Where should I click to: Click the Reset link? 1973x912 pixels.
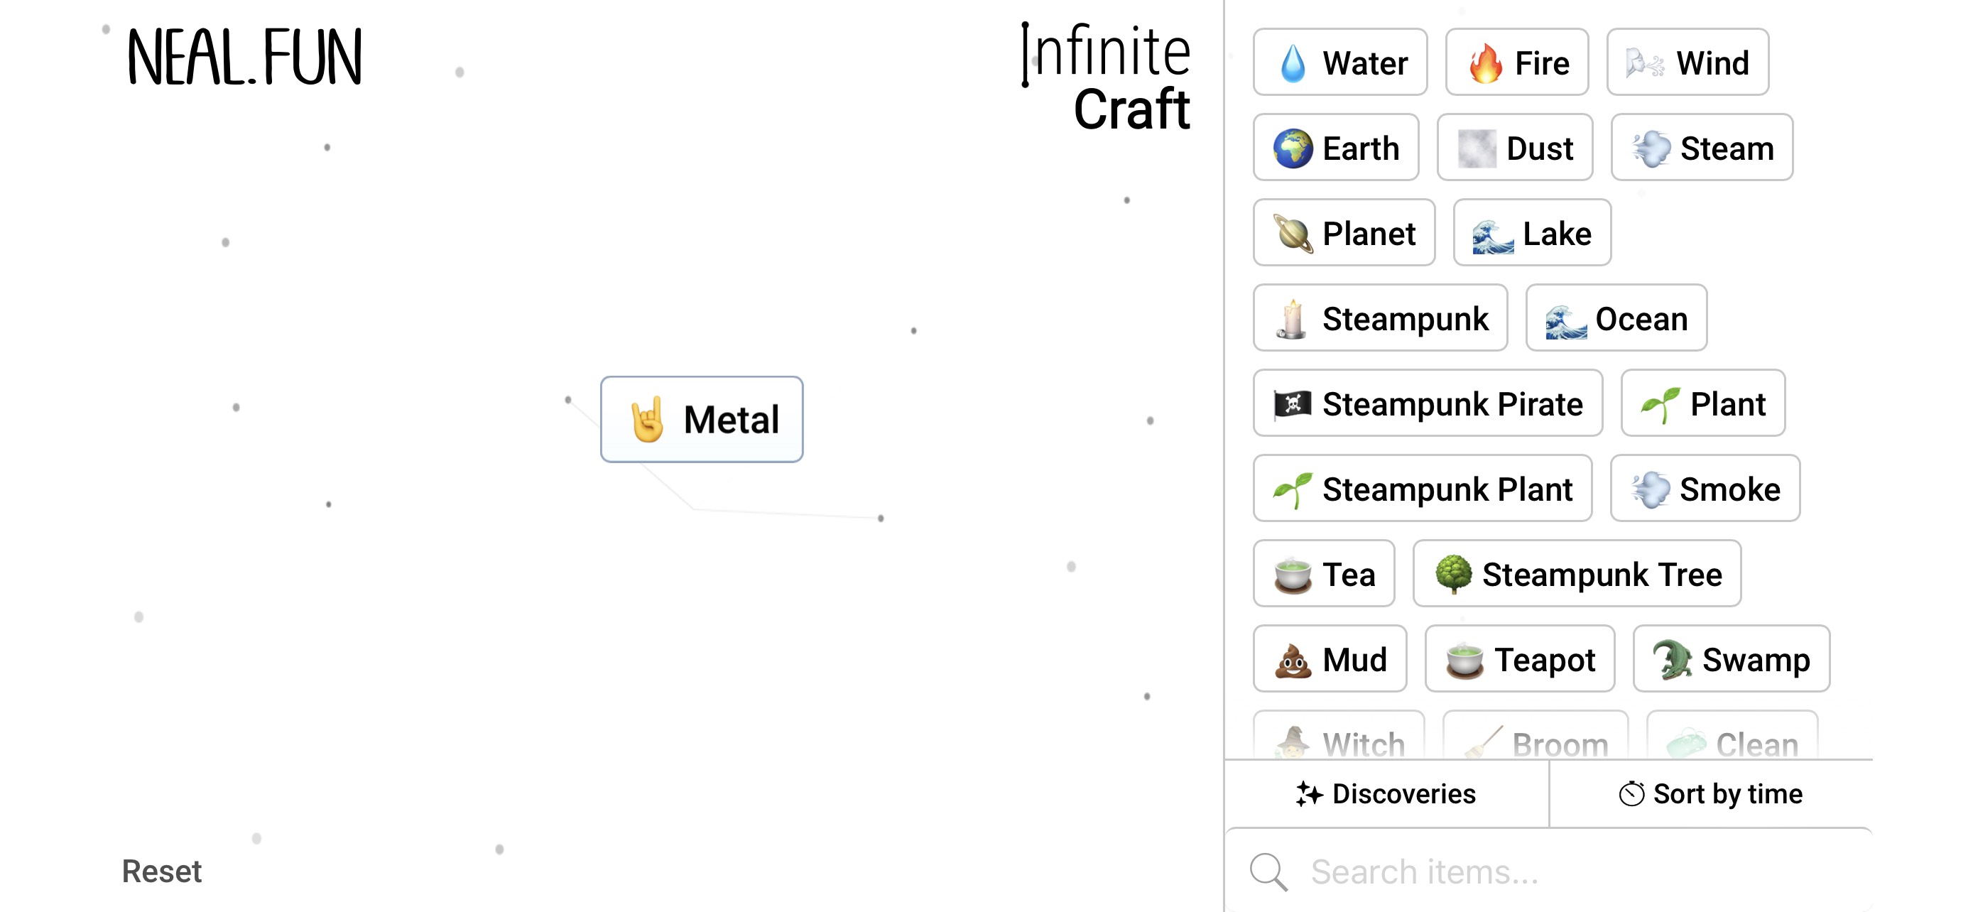(162, 871)
